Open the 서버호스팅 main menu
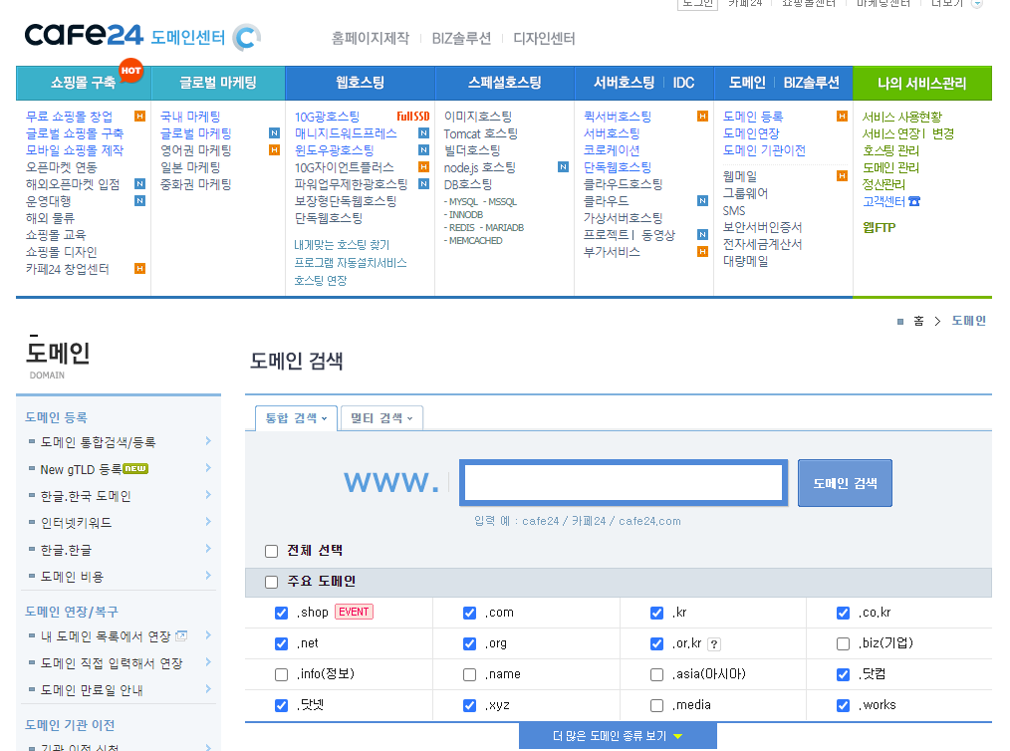Screen dimensions: 1010x751 pos(624,83)
